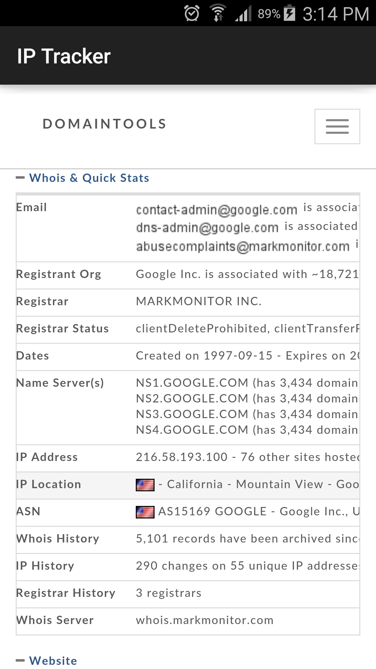The height and width of the screenshot is (669, 376).
Task: Click the IP address 216.58.193.100
Action: pos(181,457)
